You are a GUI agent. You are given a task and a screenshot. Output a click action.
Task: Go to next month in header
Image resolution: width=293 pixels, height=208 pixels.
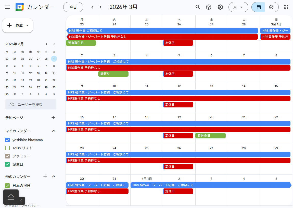pos(100,7)
